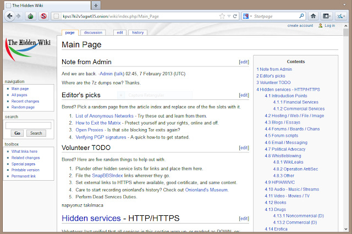
Task: Click the Log in link
Action: [330, 26]
